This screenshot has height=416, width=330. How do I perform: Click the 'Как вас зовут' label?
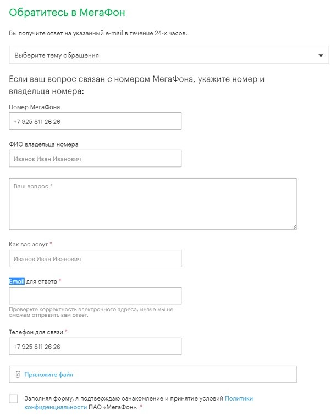point(32,244)
